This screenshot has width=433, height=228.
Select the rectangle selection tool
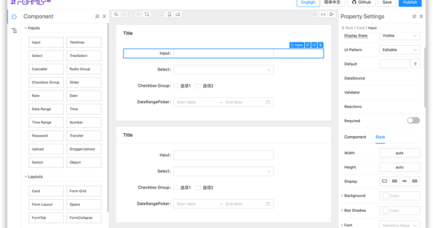[x=147, y=14]
